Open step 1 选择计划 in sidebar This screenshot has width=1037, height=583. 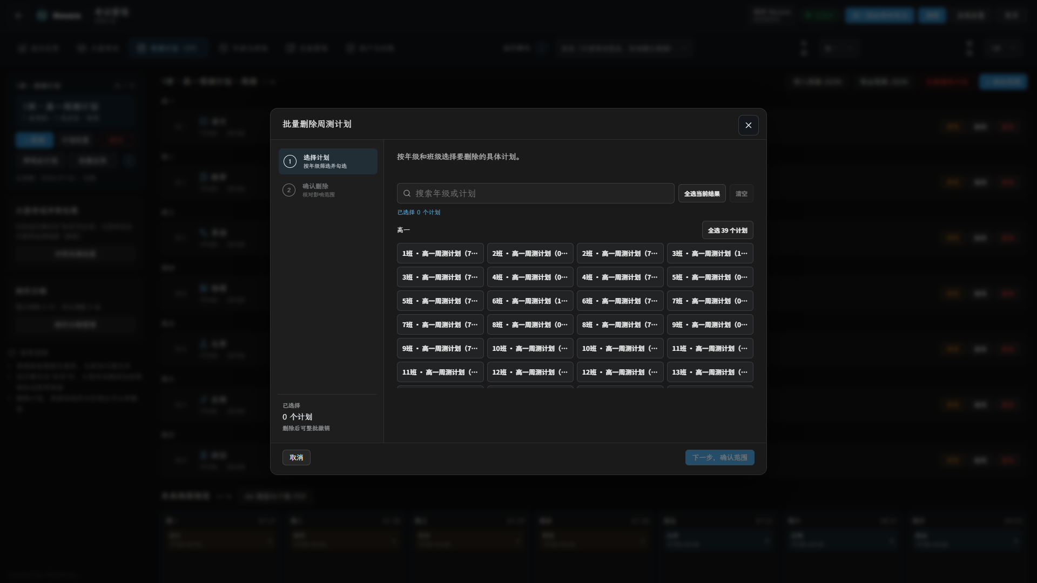(328, 161)
